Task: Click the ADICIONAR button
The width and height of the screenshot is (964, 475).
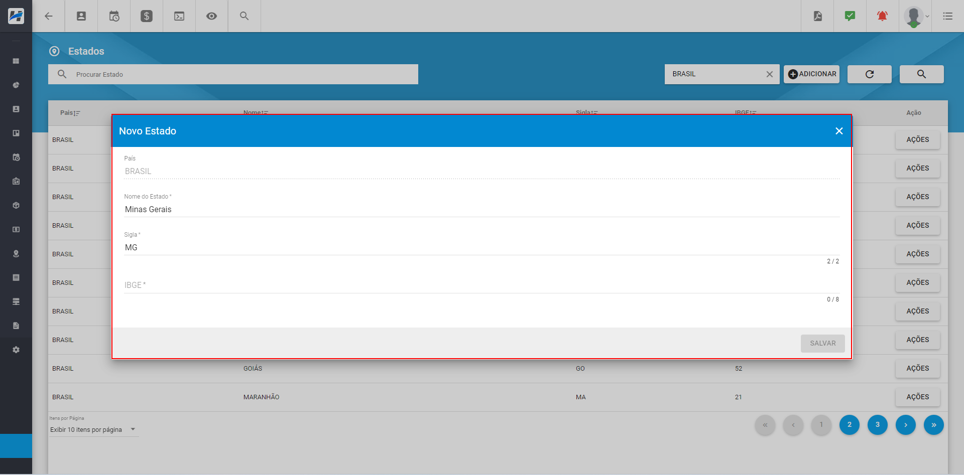Action: pyautogui.click(x=812, y=74)
